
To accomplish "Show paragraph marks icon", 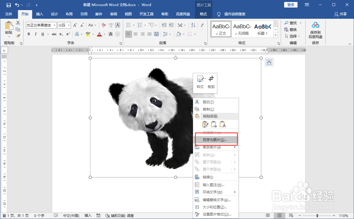I will [x=202, y=25].
